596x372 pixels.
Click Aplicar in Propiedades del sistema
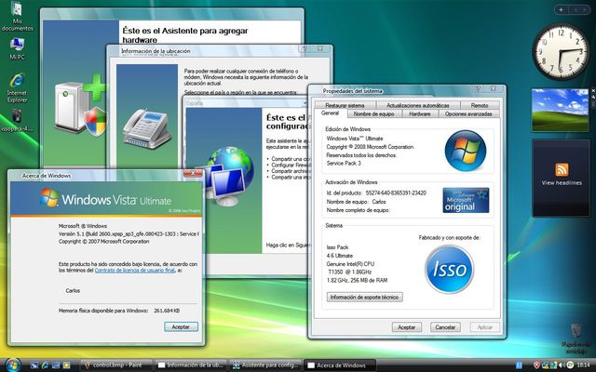[x=484, y=326]
